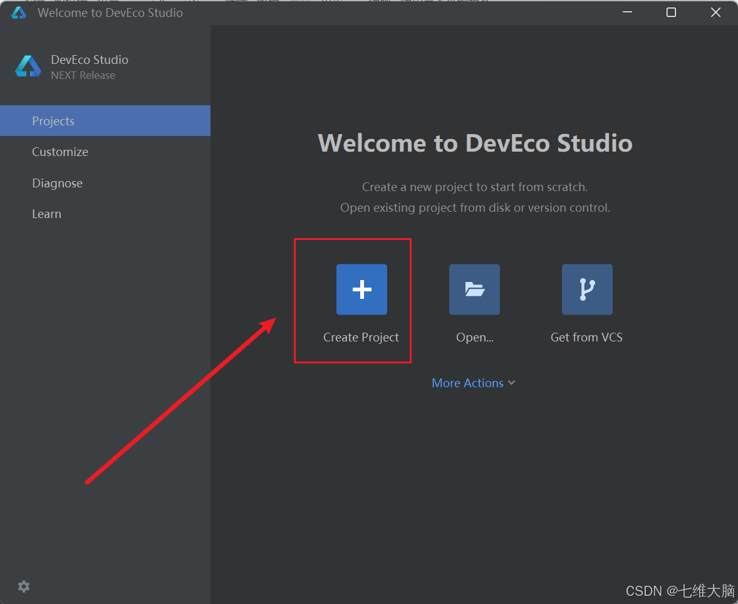Click the Get from VCS branch icon
This screenshot has width=738, height=604.
(587, 289)
